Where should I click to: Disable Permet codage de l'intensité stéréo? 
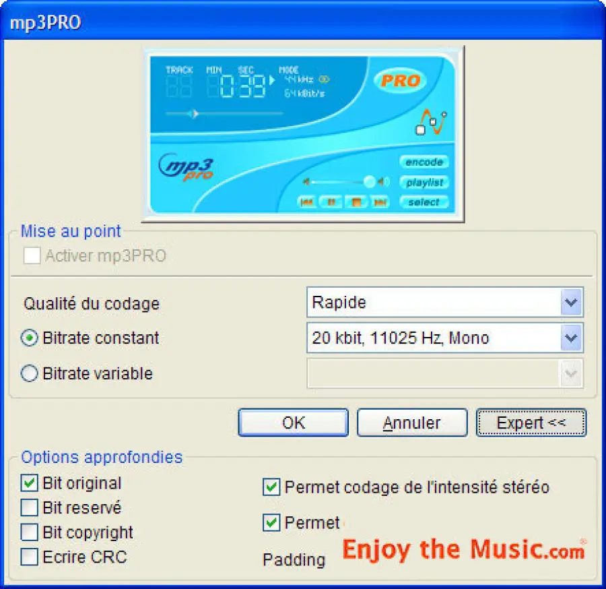click(271, 487)
